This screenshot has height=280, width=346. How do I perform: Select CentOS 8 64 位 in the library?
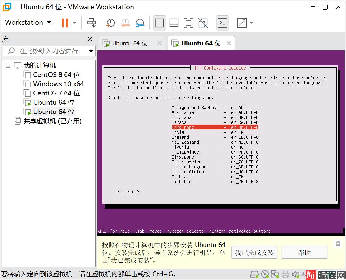pos(56,75)
